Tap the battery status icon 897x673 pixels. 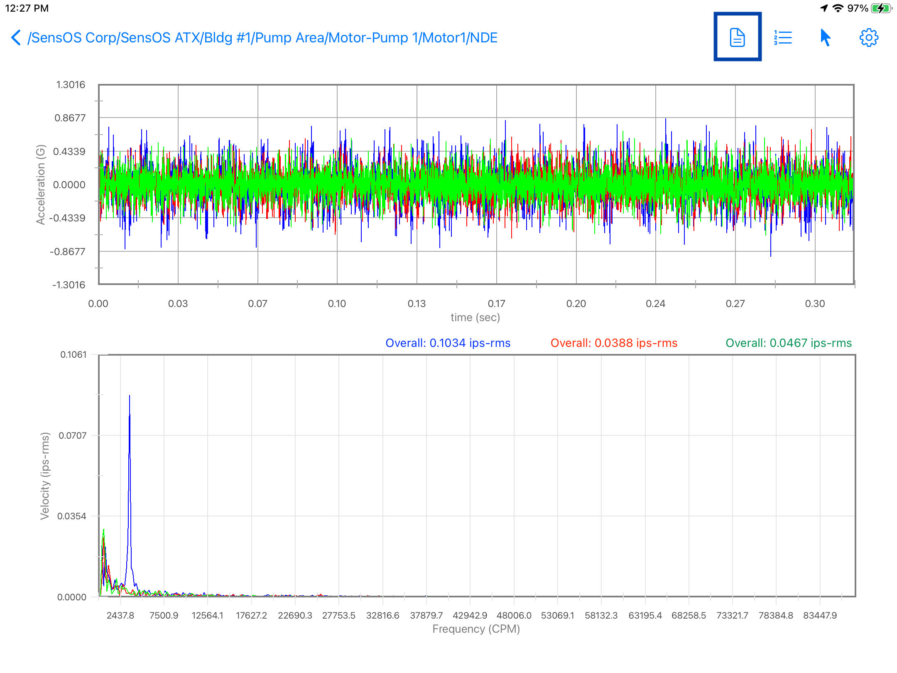[881, 8]
